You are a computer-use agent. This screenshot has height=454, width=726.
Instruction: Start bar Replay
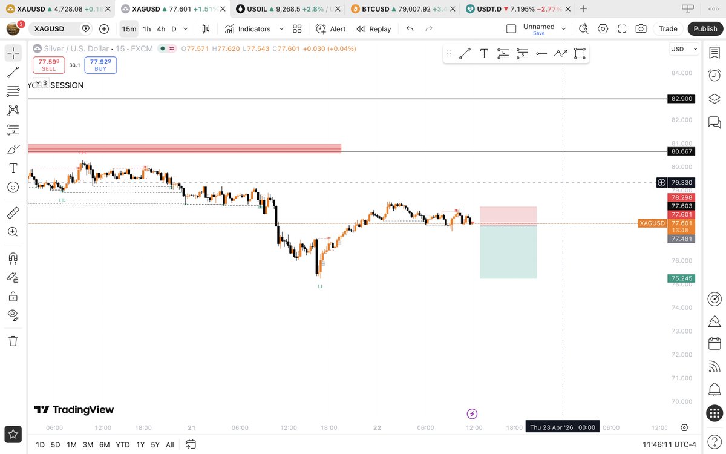pyautogui.click(x=374, y=29)
